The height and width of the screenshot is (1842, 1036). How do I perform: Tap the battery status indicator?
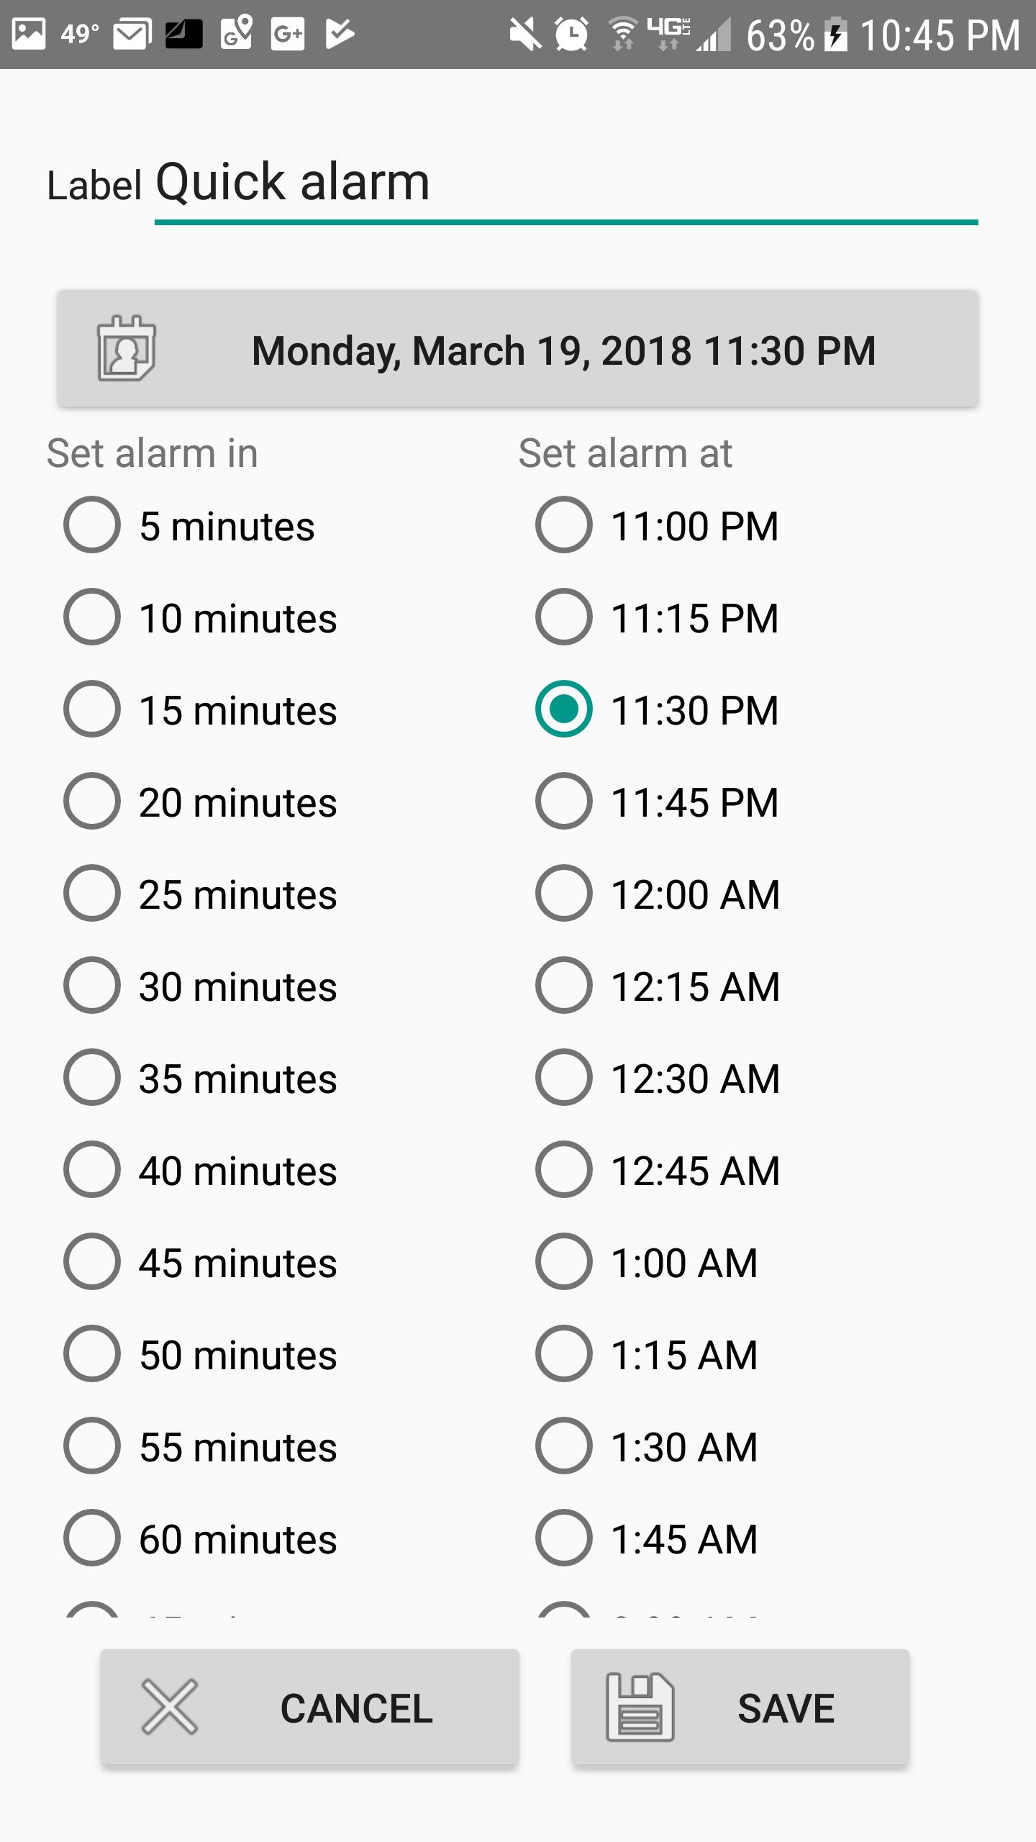[836, 34]
